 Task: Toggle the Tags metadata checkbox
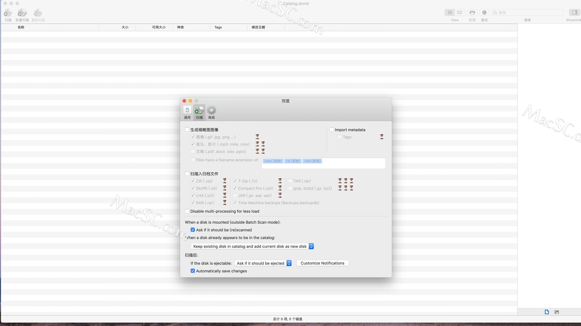coord(340,137)
